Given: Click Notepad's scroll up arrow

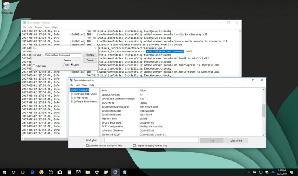Looking at the screenshot, I should coord(240,31).
